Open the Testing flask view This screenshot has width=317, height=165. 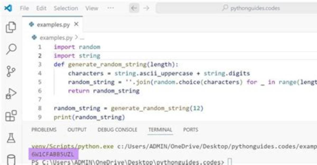tap(11, 138)
